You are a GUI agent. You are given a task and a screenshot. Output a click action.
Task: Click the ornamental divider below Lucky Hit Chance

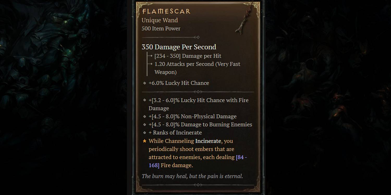(198, 92)
